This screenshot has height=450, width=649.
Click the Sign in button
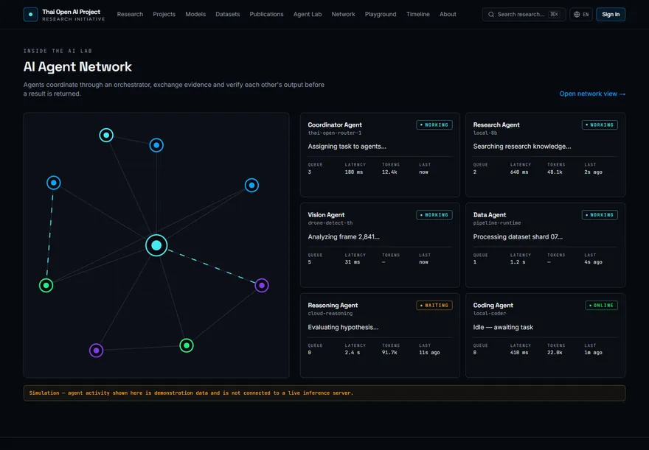click(x=611, y=15)
